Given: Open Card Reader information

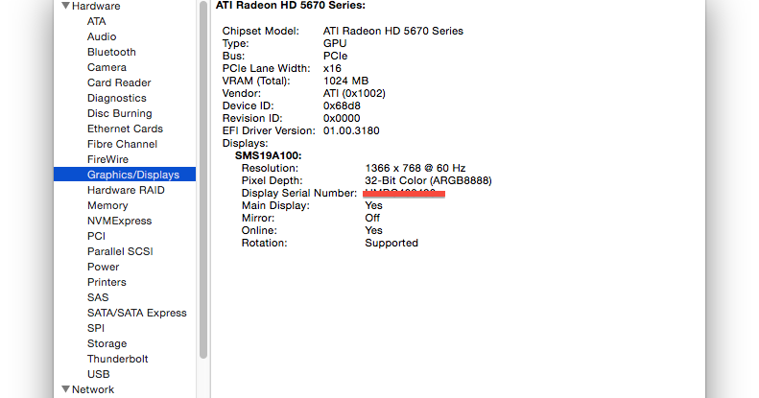Looking at the screenshot, I should pyautogui.click(x=119, y=82).
